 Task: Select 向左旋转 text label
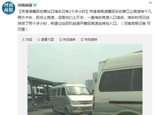tap(69, 40)
